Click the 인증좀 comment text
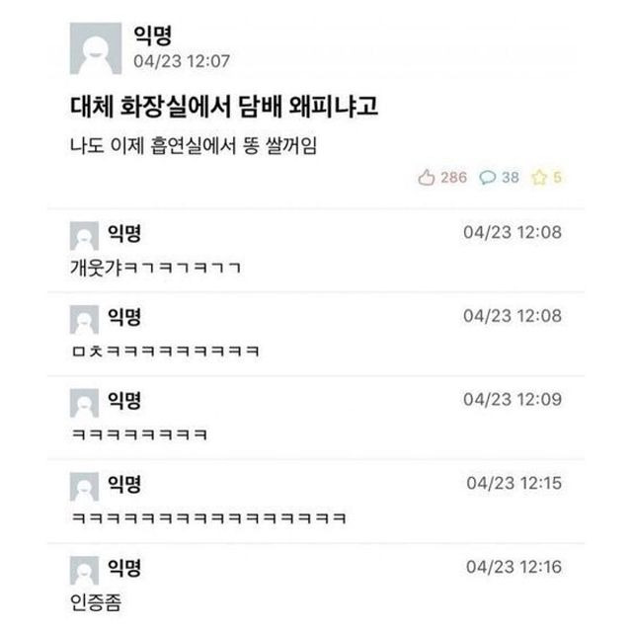The width and height of the screenshot is (632, 632). pos(96,602)
